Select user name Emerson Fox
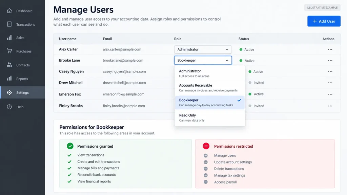This screenshot has width=347, height=195. [70, 94]
